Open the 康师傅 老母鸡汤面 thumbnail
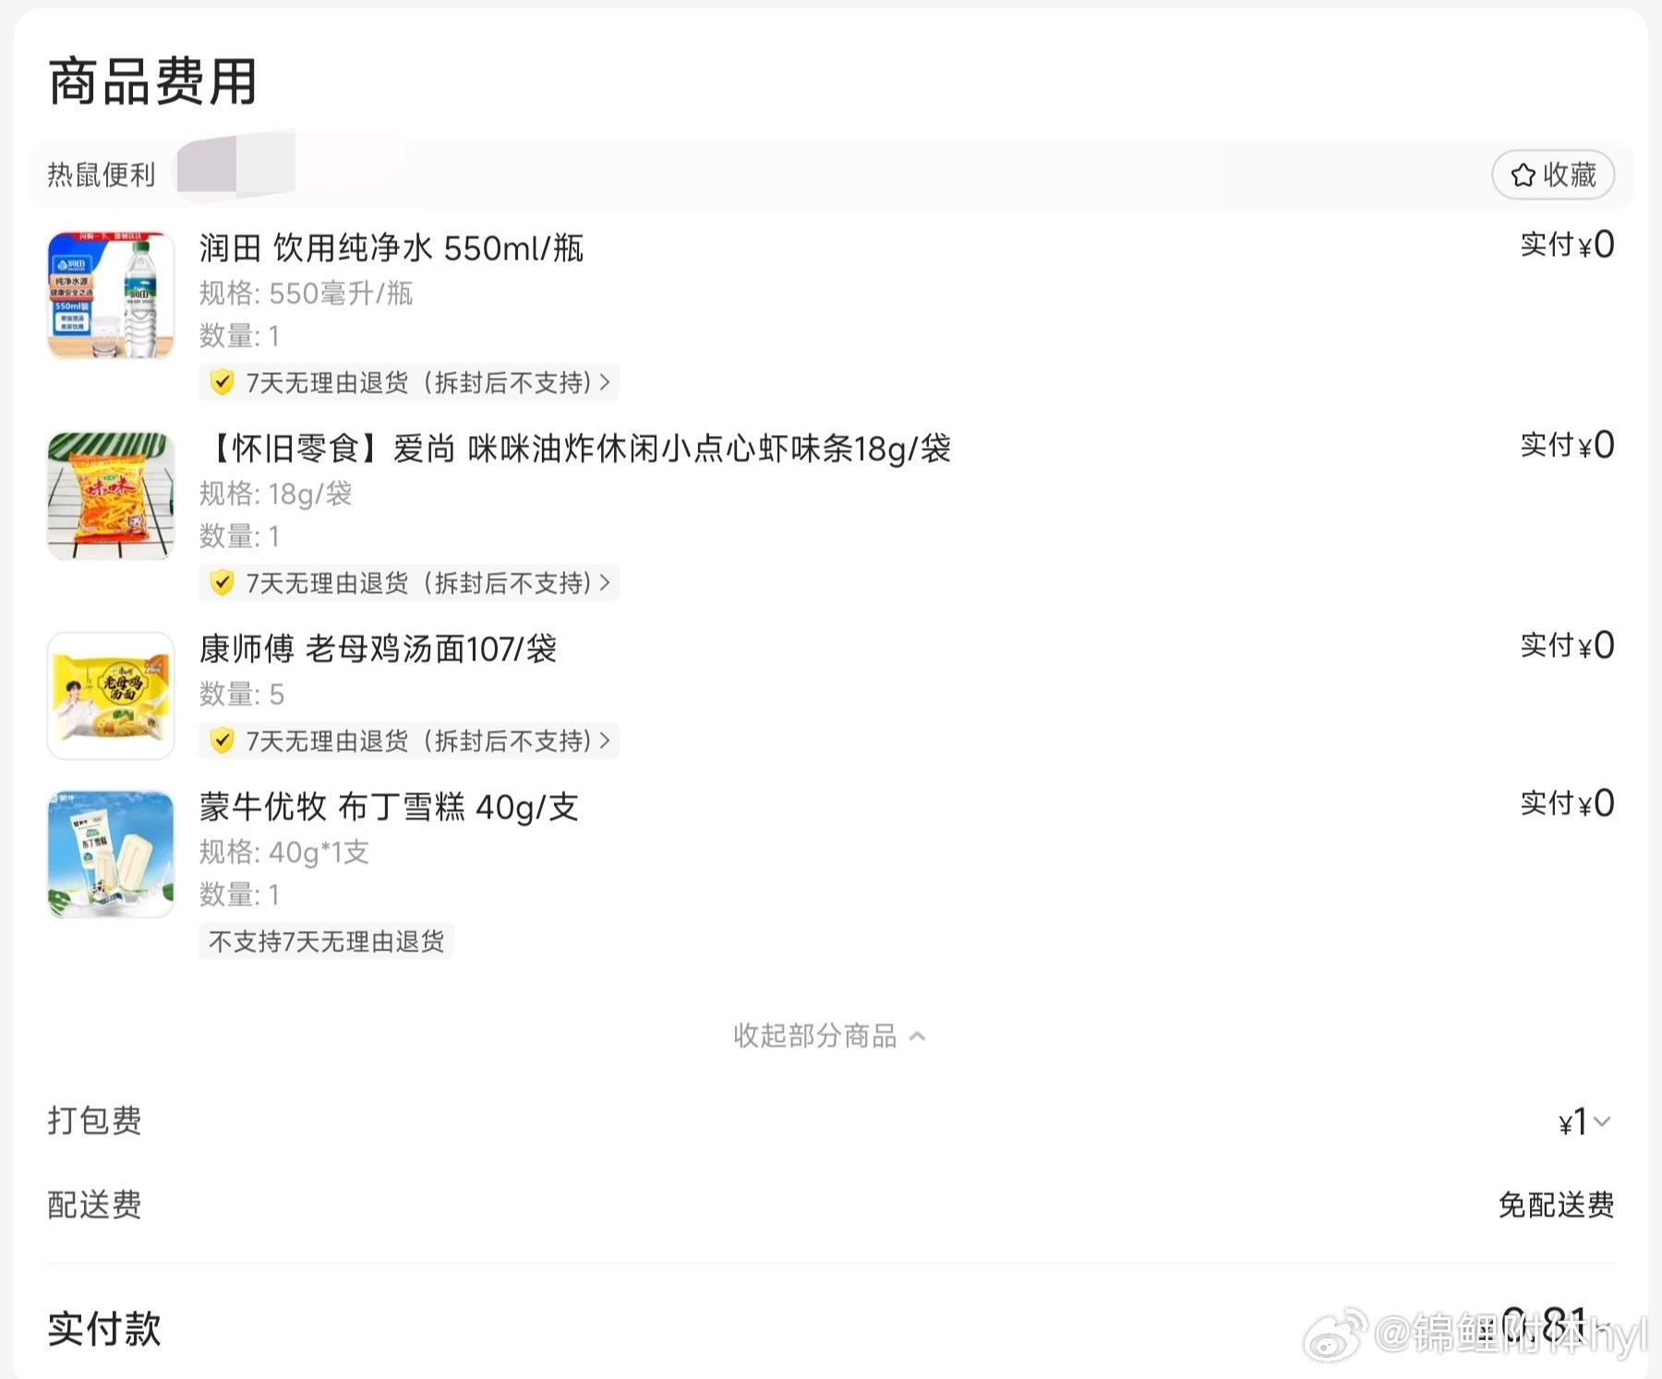Viewport: 1662px width, 1379px height. tap(111, 696)
